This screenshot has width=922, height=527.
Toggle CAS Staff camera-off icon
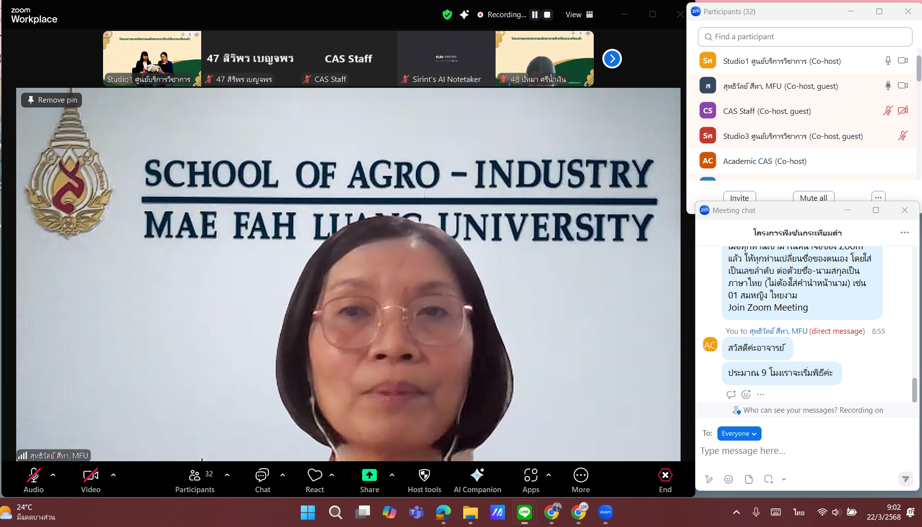click(x=903, y=110)
